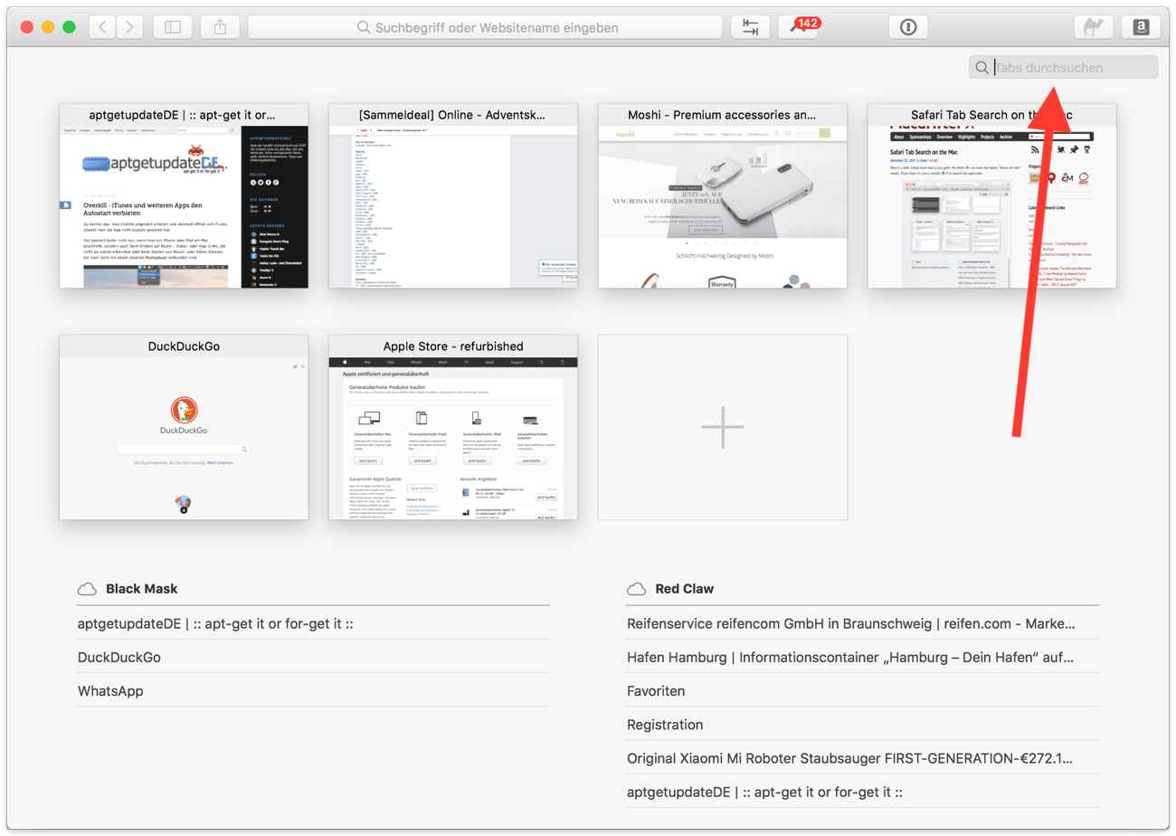Click the cloud icon next to Black Mask

87,589
